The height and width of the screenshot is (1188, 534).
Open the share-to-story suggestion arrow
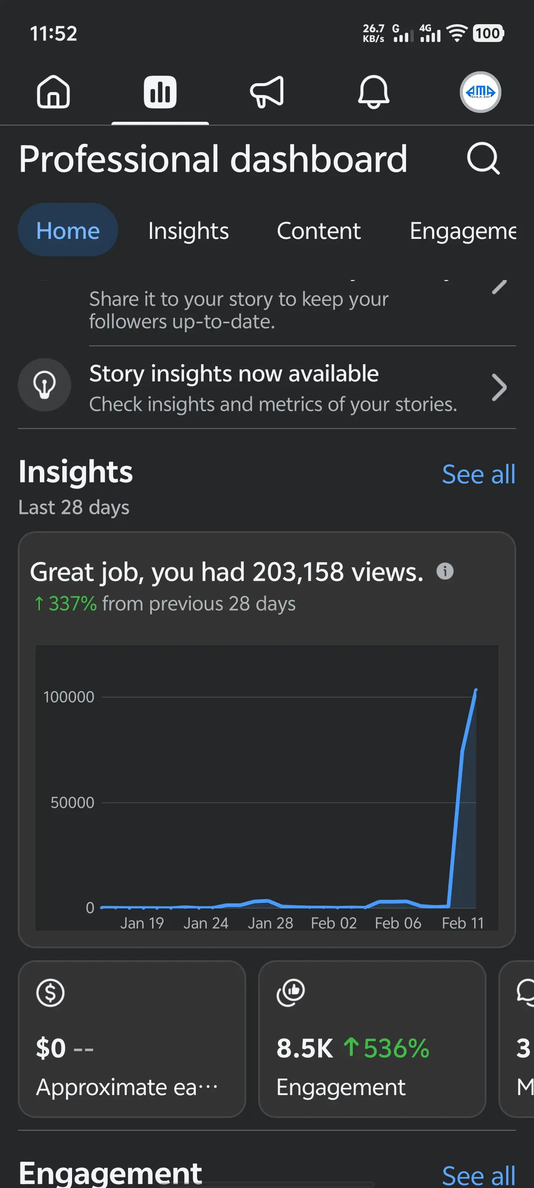499,287
